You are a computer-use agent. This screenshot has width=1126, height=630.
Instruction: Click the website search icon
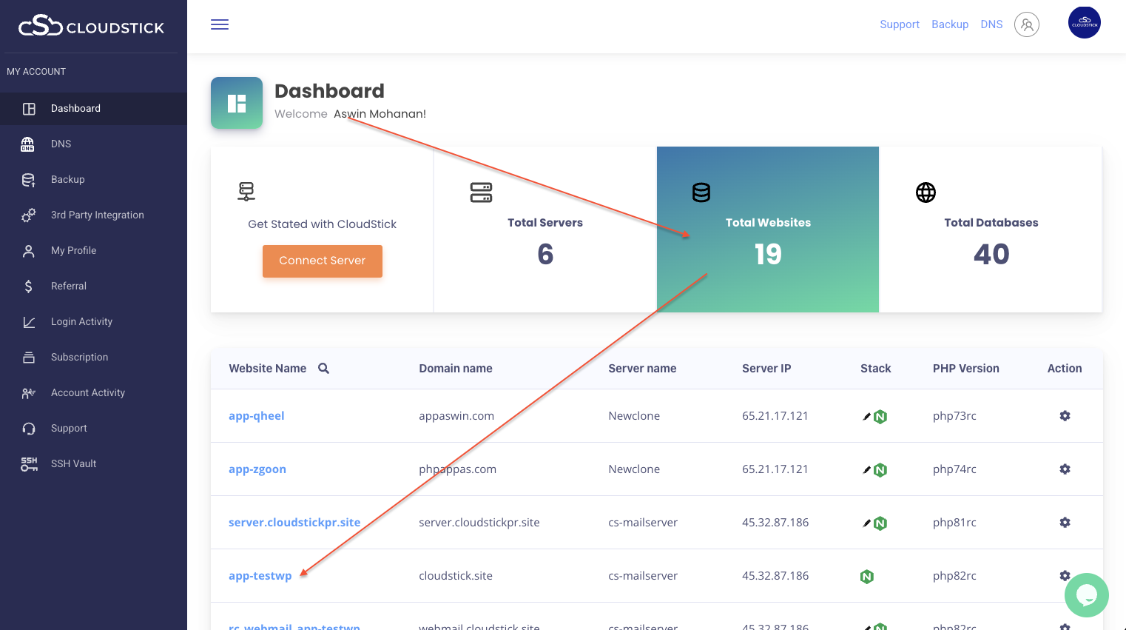[x=323, y=368]
